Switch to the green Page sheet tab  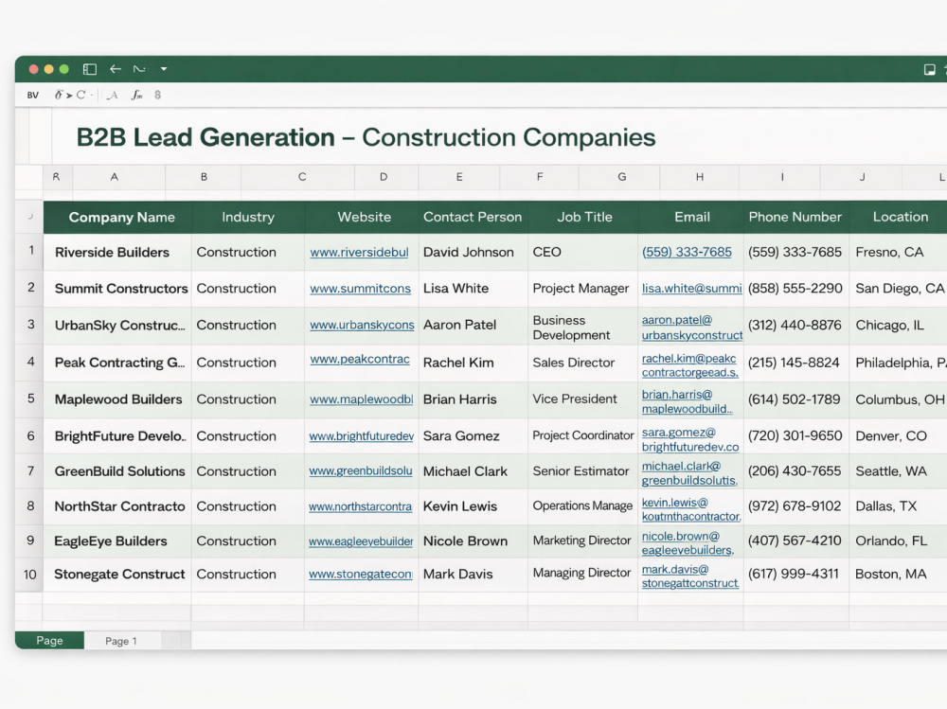pyautogui.click(x=49, y=641)
